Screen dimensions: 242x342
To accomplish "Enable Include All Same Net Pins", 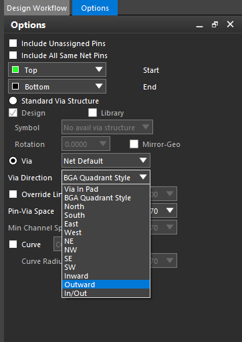I will coord(13,55).
